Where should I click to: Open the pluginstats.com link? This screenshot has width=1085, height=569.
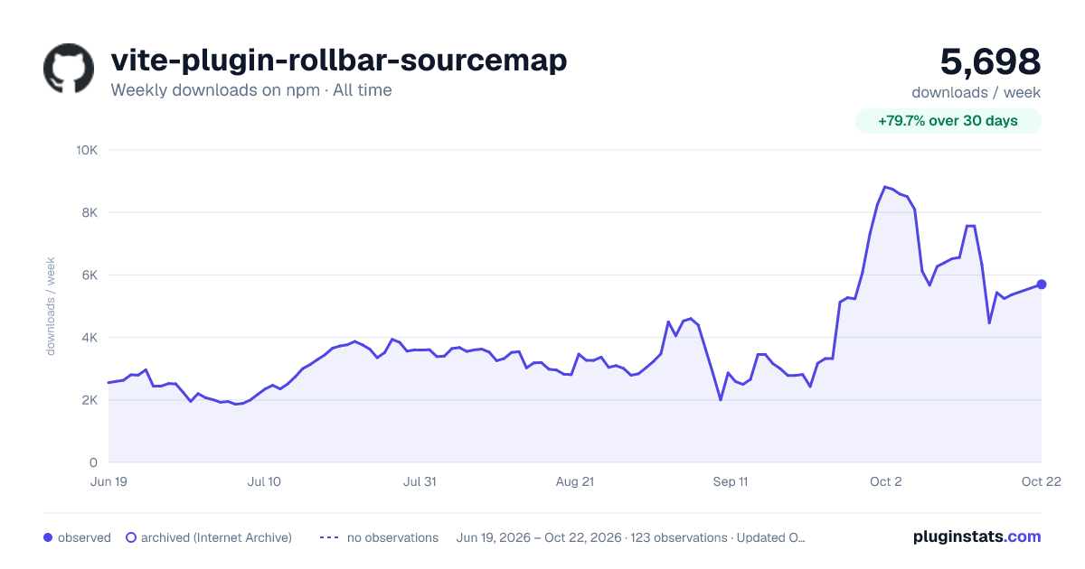(977, 536)
